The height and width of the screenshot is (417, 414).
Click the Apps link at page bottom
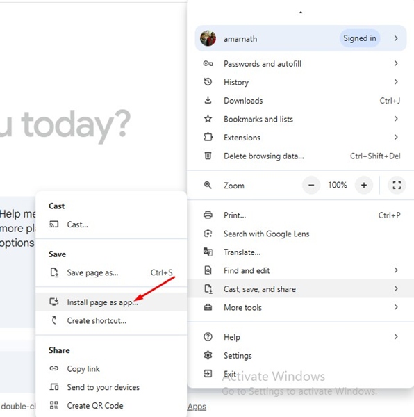coord(197,407)
